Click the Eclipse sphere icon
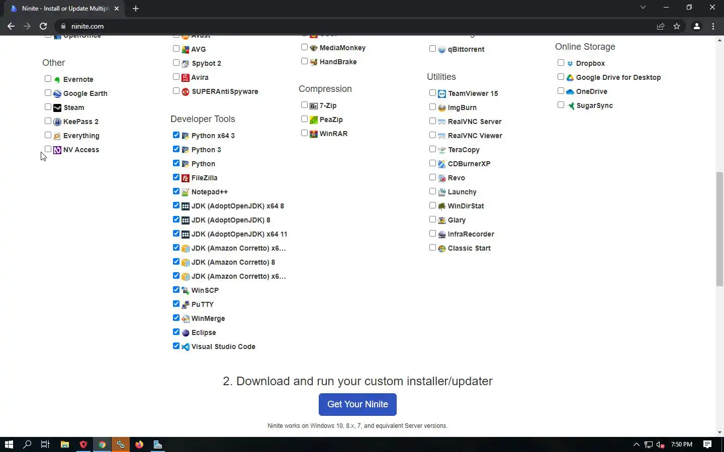This screenshot has height=452, width=724. [186, 332]
